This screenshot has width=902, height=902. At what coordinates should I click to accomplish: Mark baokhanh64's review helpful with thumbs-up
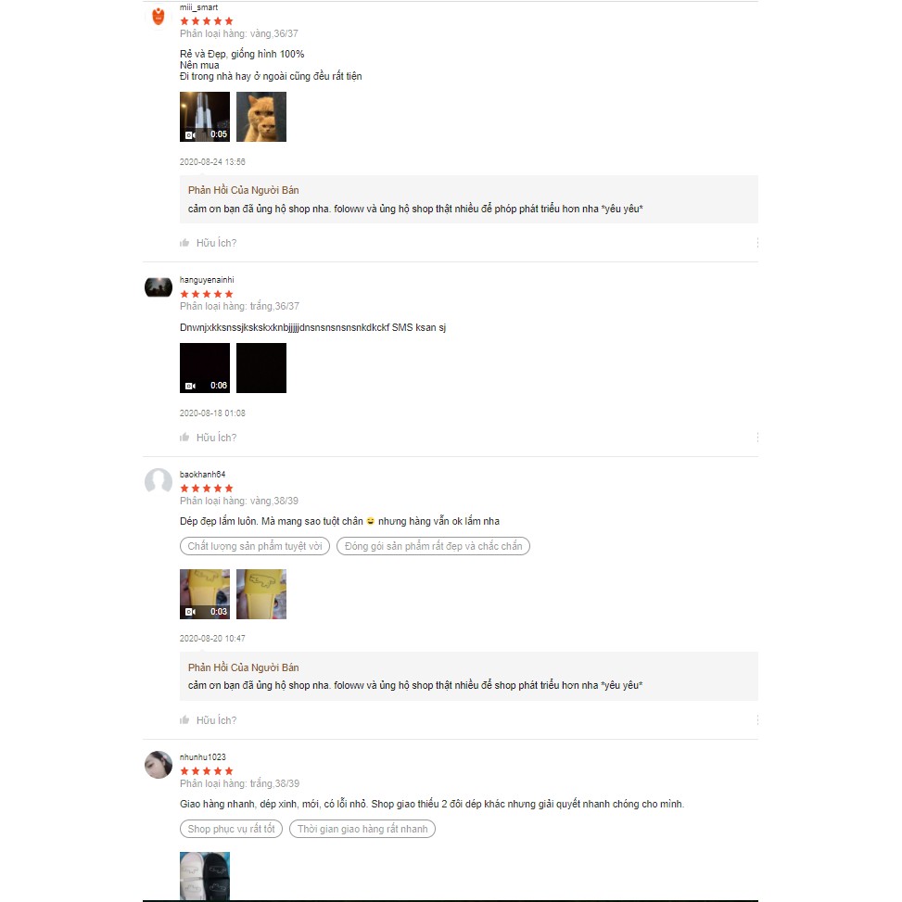[184, 719]
